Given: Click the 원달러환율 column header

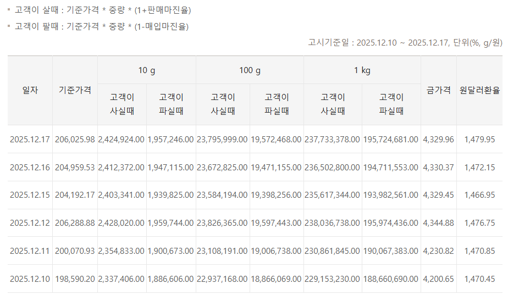Looking at the screenshot, I should coord(479,90).
